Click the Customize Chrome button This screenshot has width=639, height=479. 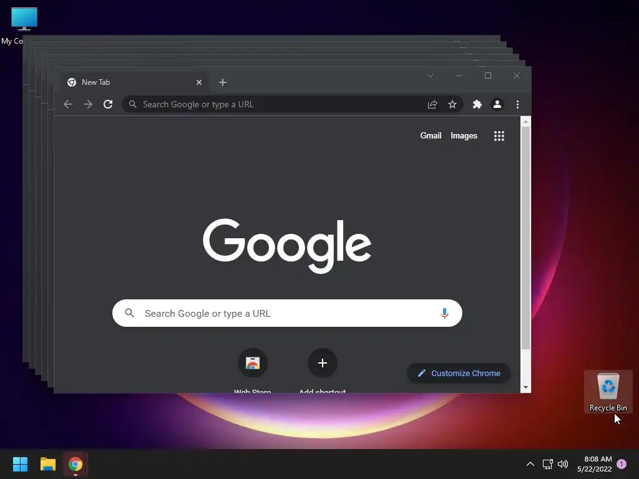coord(459,373)
